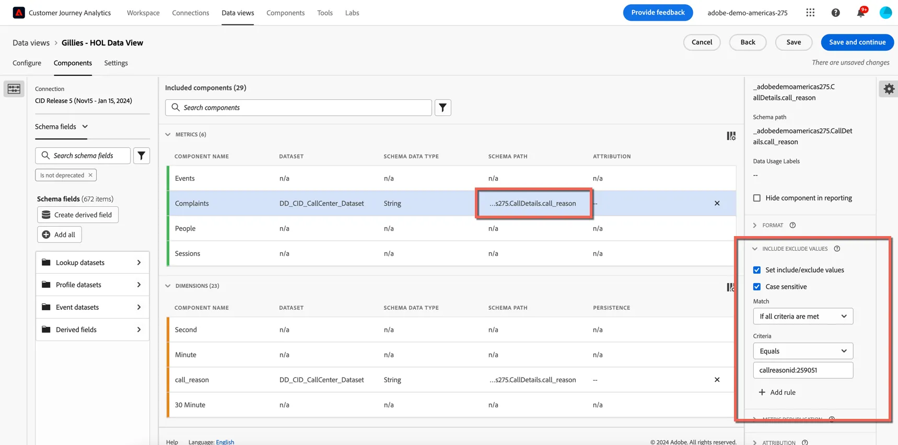Image resolution: width=898 pixels, height=445 pixels.
Task: Switch to the Configure tab
Action: point(27,63)
